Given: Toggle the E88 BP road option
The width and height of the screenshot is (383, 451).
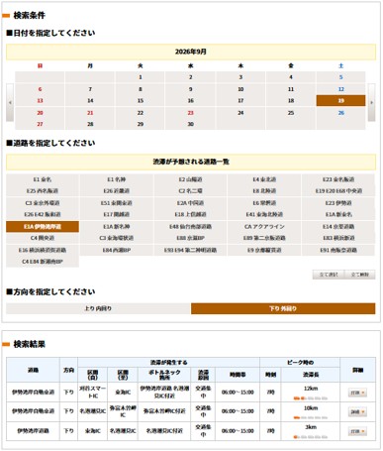Looking at the screenshot, I should pyautogui.click(x=190, y=238).
